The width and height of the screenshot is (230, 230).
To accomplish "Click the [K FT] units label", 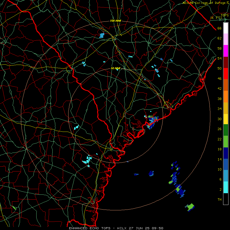I will 216,18.
